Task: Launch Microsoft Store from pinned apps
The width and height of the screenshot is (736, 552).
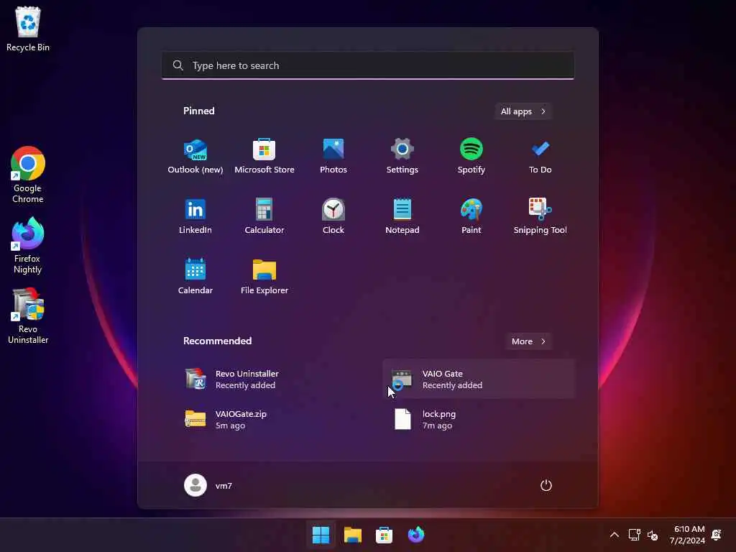Action: (264, 156)
